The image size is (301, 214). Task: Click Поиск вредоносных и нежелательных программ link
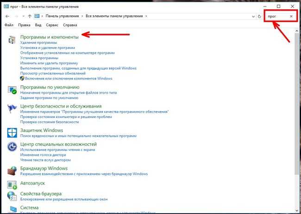tap(78, 136)
